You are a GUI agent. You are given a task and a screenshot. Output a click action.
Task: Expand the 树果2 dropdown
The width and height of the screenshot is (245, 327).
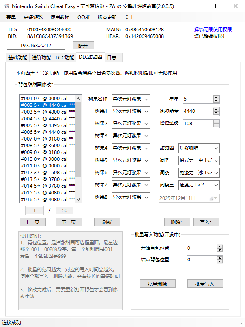146,124
